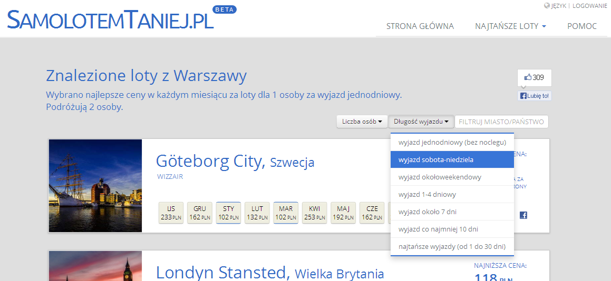611x281 pixels.
Task: Select the MAR 102 PLN month
Action: (286, 213)
